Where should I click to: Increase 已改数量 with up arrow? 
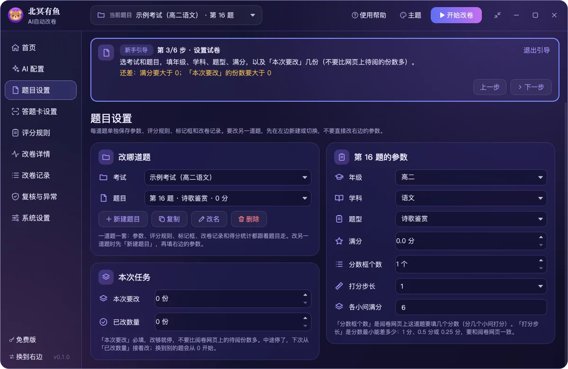coord(305,318)
